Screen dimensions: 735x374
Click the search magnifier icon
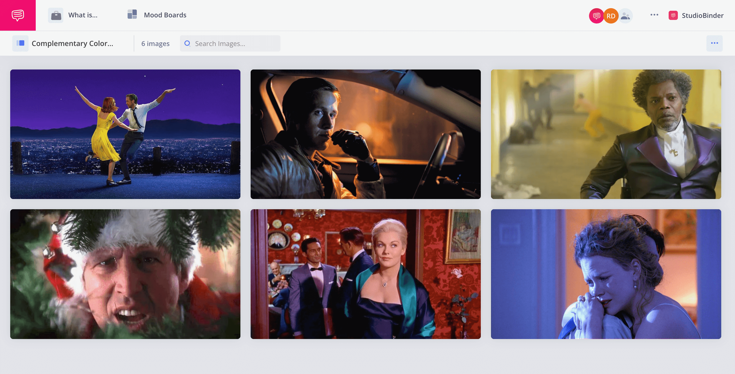[x=187, y=43]
